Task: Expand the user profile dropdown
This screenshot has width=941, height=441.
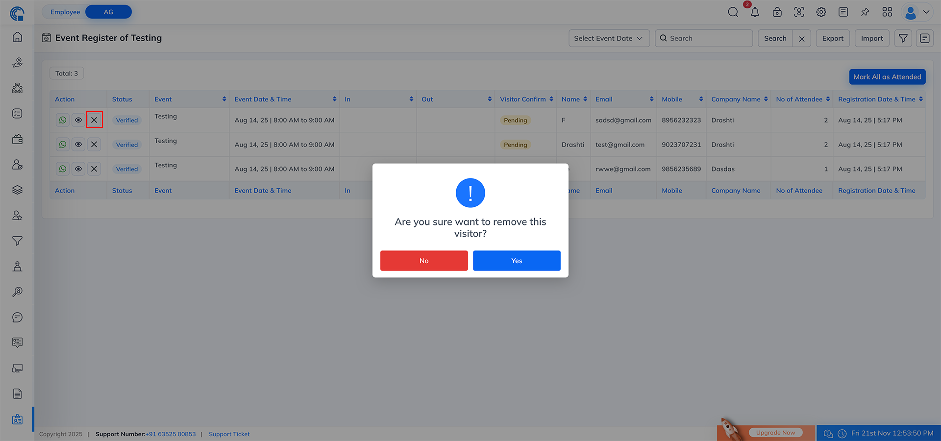Action: coord(917,12)
